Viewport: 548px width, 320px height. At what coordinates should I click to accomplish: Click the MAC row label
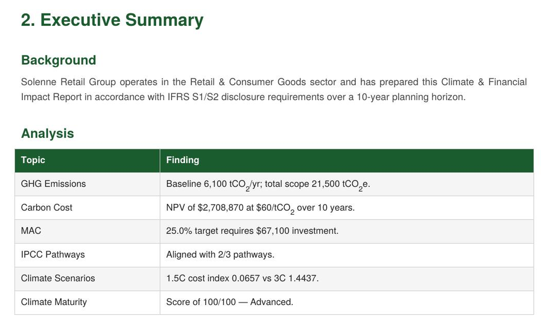31,231
